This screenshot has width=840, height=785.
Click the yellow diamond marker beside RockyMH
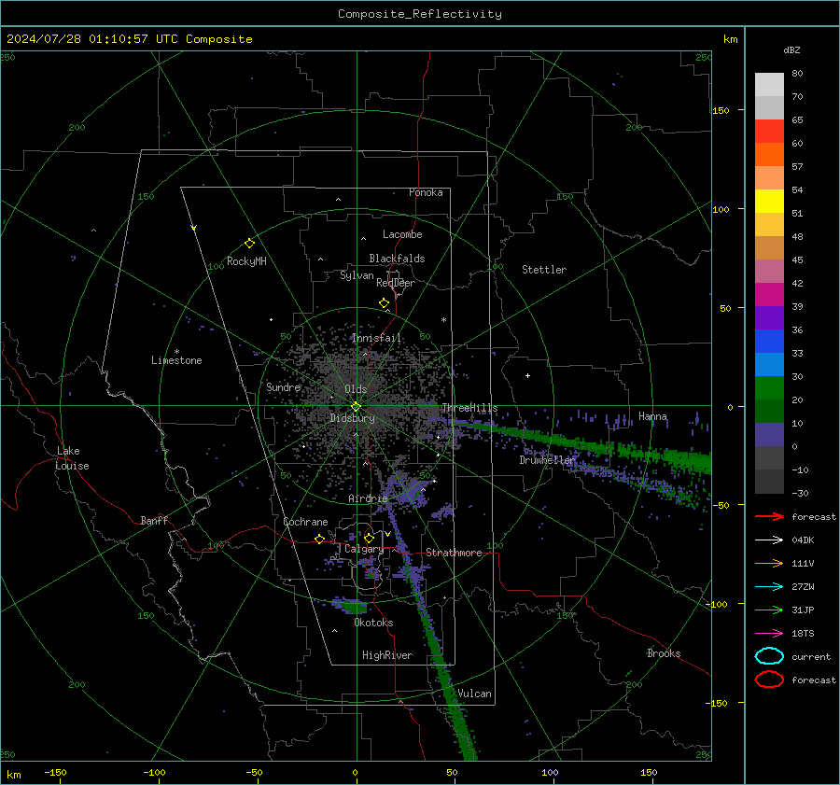(249, 244)
